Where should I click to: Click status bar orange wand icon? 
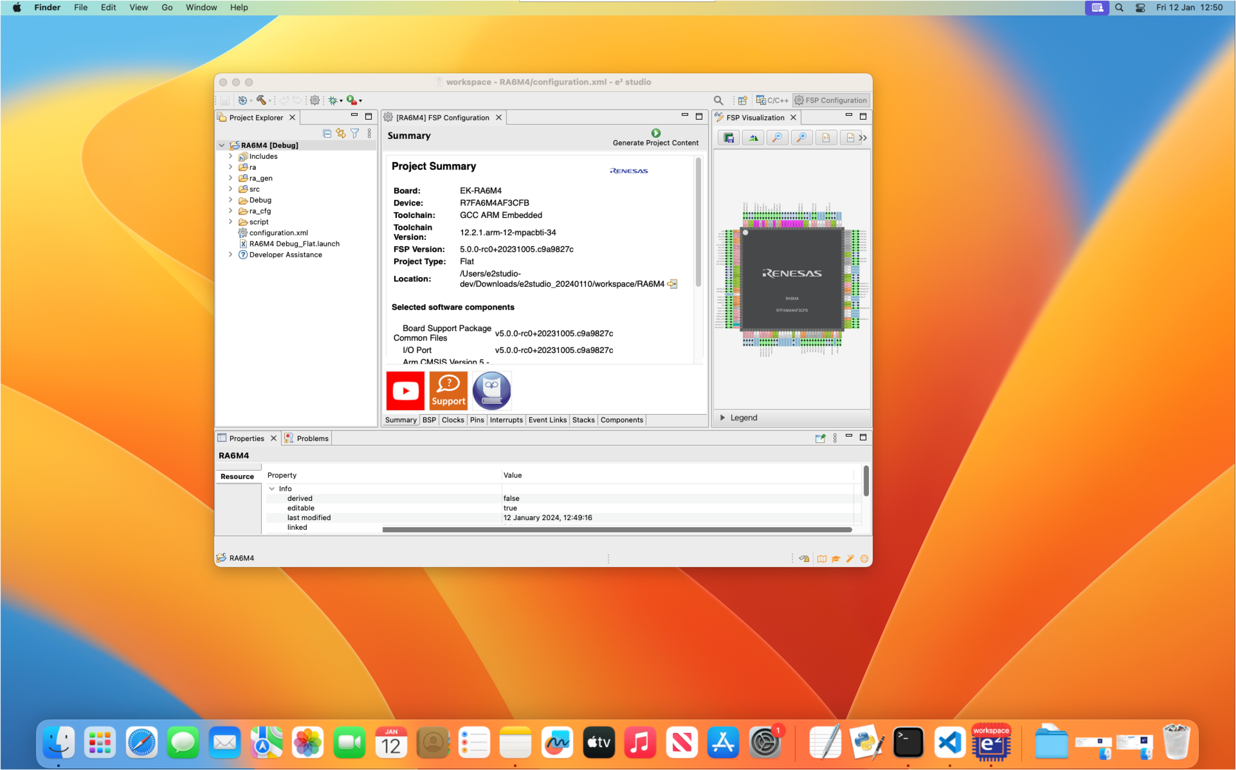(x=850, y=558)
